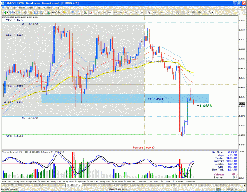Click the New Order button

pyautogui.click(x=54, y=12)
